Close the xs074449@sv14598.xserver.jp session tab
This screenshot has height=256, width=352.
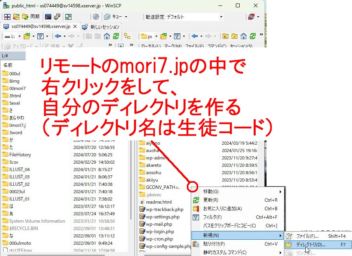(75, 26)
